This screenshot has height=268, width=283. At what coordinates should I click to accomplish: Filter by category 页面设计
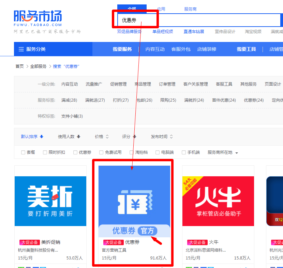point(273,84)
